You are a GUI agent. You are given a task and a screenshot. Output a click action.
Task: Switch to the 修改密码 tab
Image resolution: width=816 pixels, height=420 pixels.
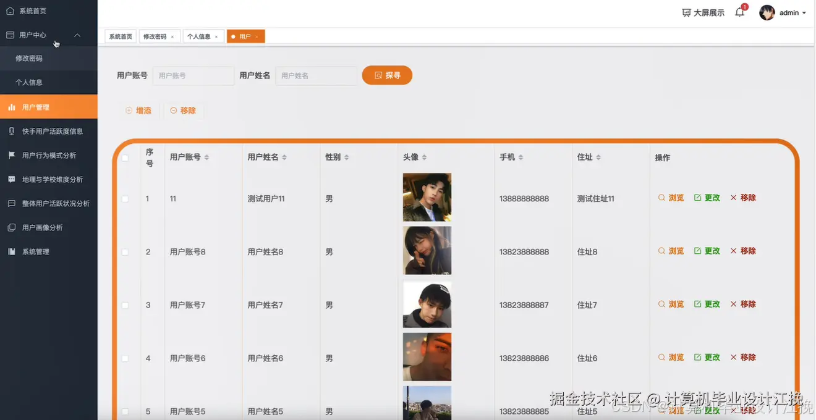pyautogui.click(x=155, y=36)
